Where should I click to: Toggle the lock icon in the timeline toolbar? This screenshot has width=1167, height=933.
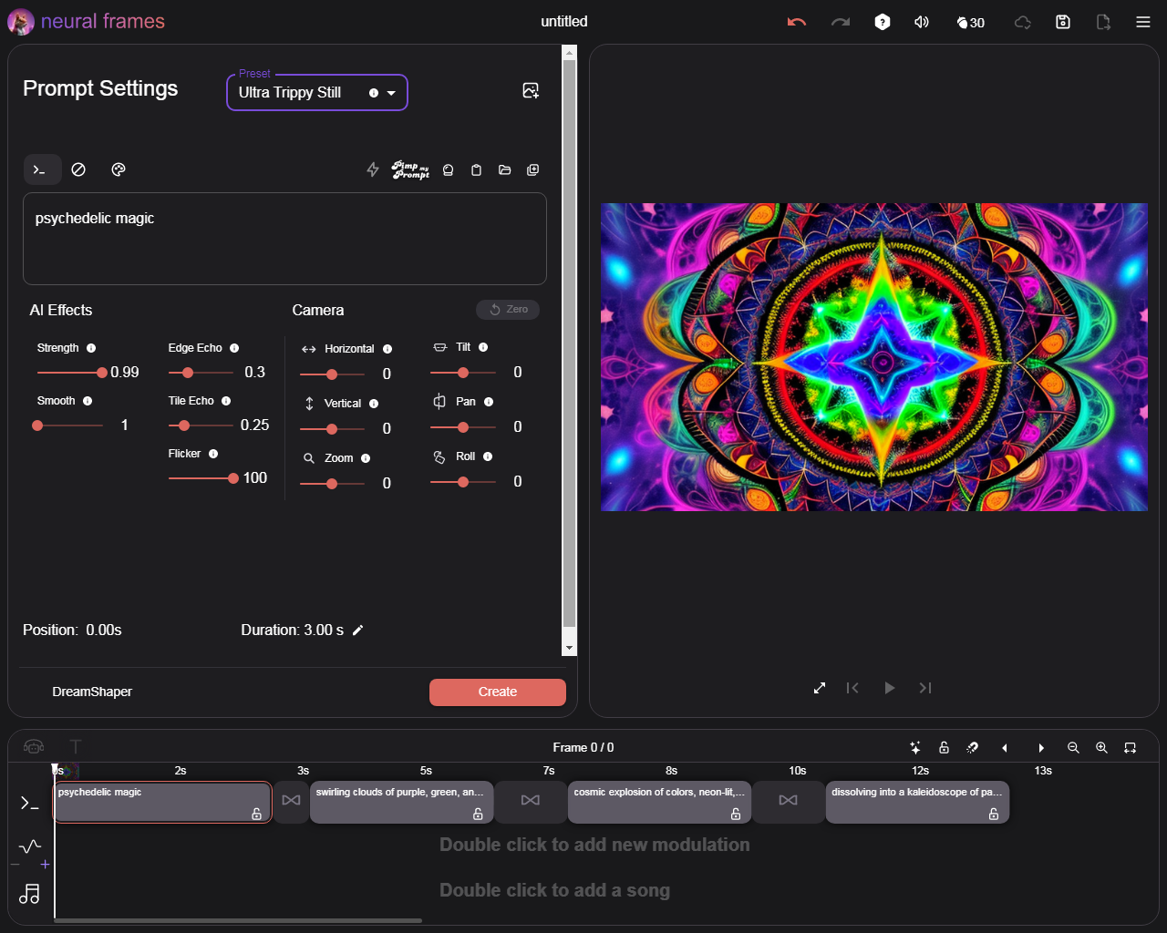coord(945,747)
